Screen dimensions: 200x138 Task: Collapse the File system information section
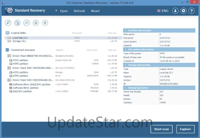tap(125, 49)
